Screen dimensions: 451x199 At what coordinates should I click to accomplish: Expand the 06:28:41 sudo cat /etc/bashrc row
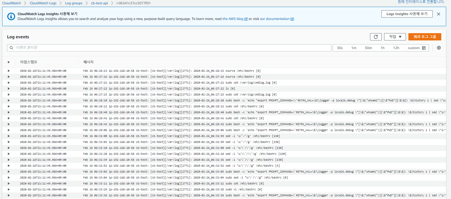9,118
